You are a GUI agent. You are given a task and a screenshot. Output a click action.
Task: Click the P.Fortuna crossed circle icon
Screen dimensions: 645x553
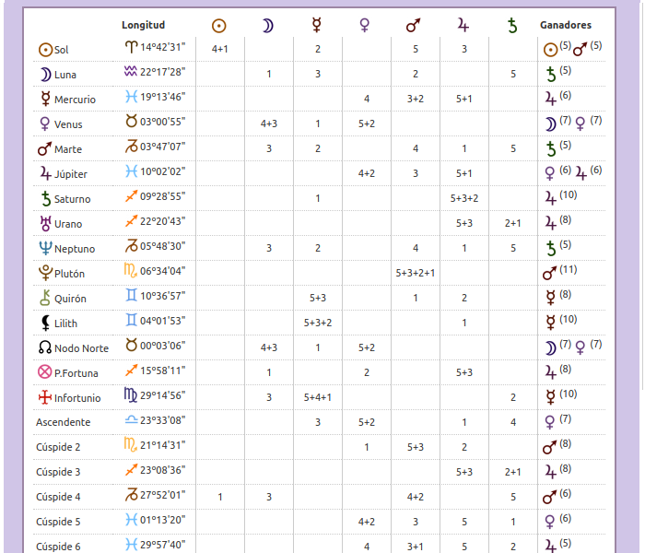(44, 372)
